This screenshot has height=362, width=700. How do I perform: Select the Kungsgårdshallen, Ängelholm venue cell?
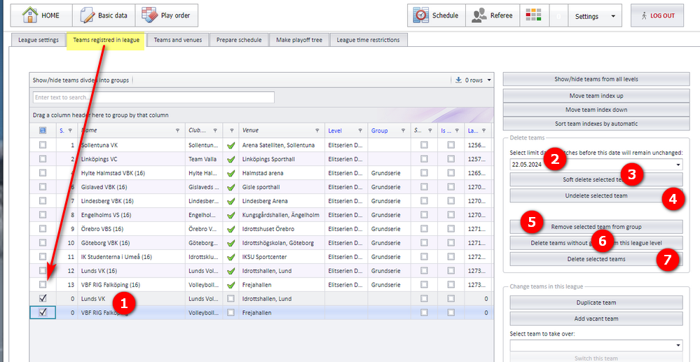pyautogui.click(x=280, y=215)
